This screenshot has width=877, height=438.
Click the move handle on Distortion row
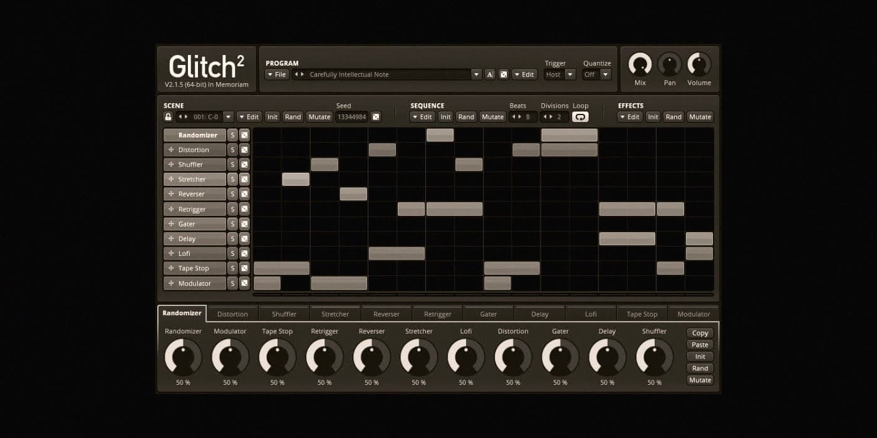point(171,150)
